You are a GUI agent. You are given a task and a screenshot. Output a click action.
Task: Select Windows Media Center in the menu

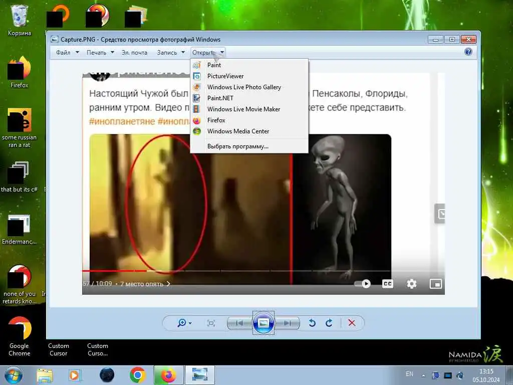[249, 131]
